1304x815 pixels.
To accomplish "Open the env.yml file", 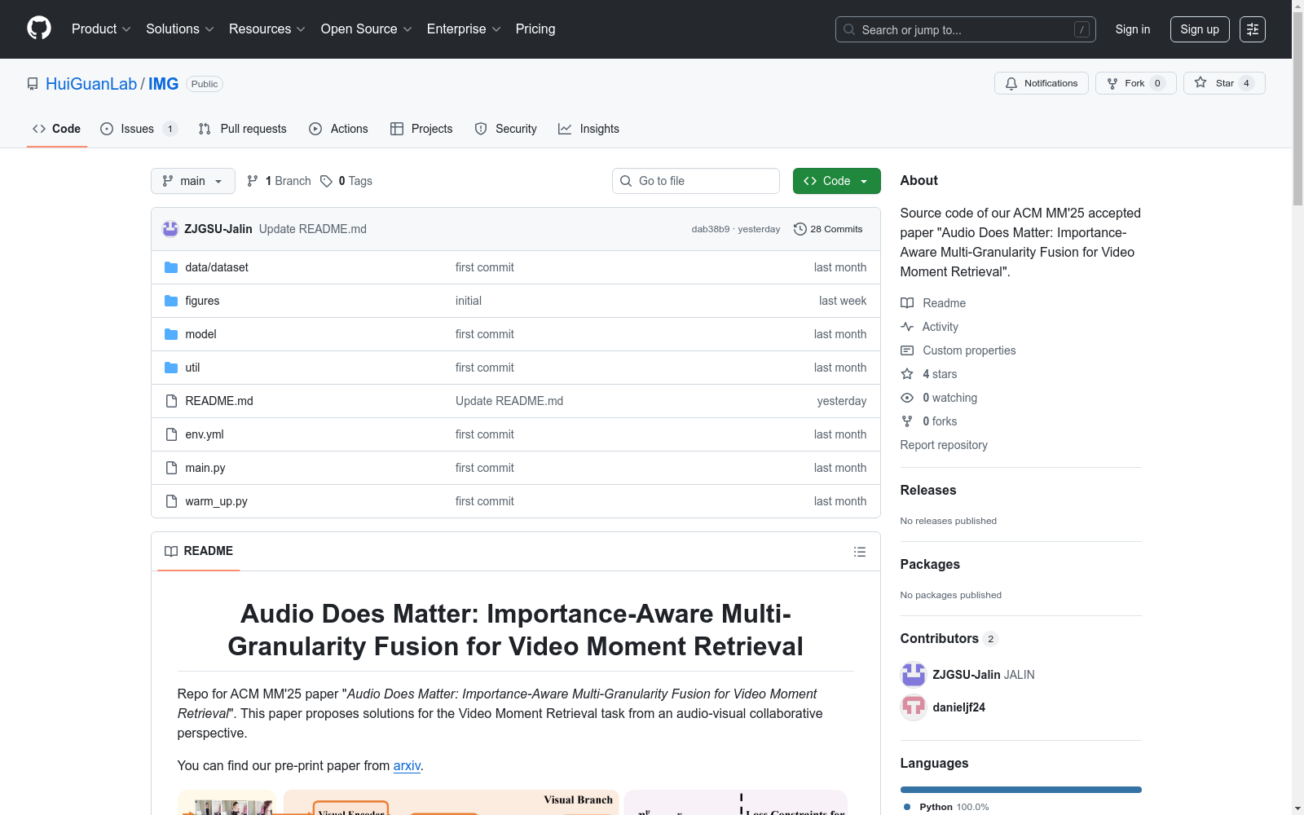I will (x=205, y=434).
